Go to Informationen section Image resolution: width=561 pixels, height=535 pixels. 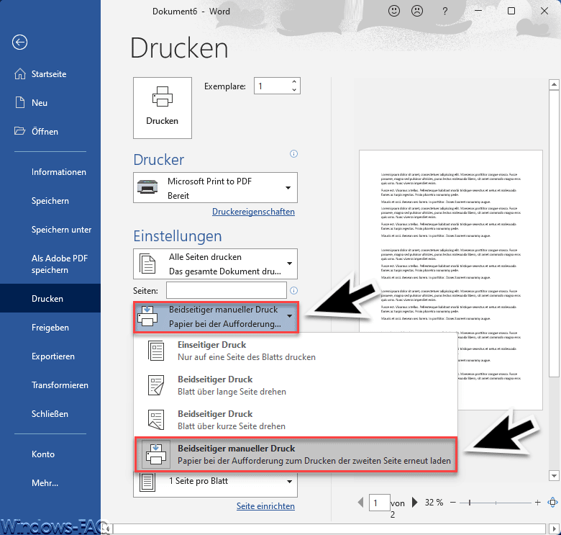point(59,172)
